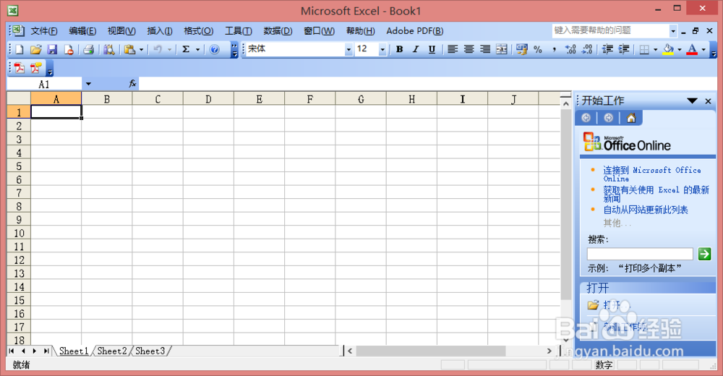Image resolution: width=723 pixels, height=376 pixels.
Task: Open the 格式(O) menu
Action: tap(198, 31)
